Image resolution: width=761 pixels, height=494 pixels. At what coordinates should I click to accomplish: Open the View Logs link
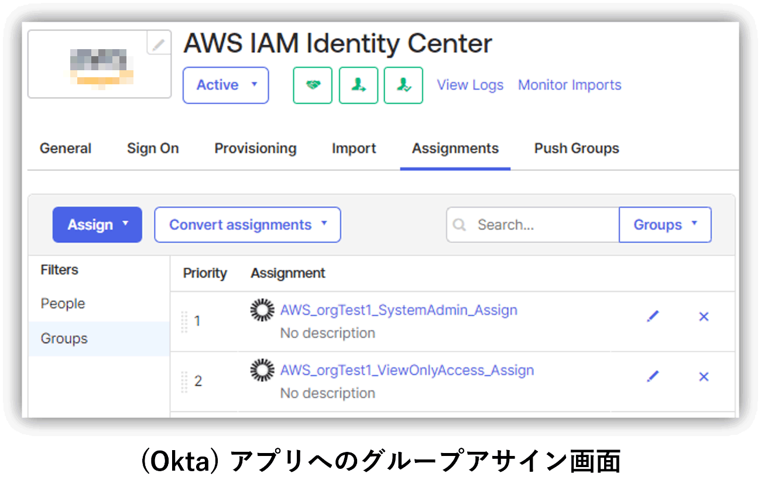point(470,85)
